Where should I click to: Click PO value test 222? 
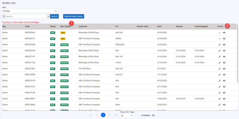point(119,69)
